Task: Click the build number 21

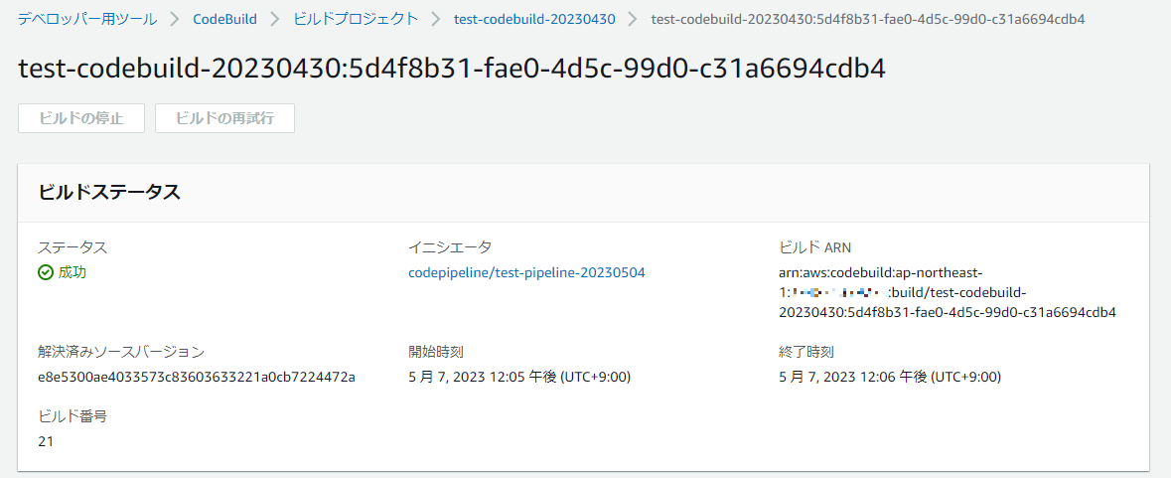Action: [x=46, y=441]
